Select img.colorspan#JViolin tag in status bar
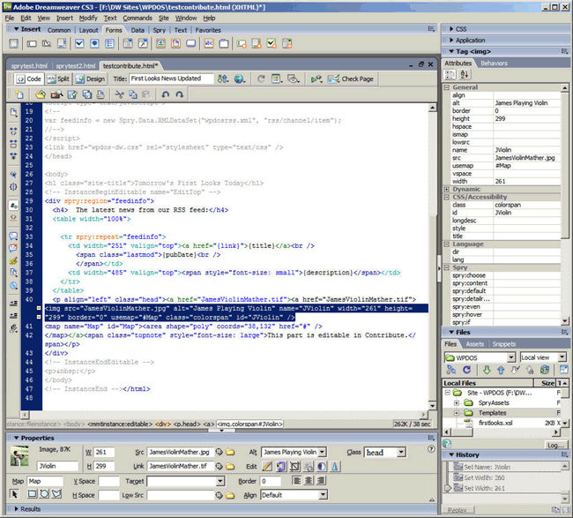573x518 pixels. point(250,424)
